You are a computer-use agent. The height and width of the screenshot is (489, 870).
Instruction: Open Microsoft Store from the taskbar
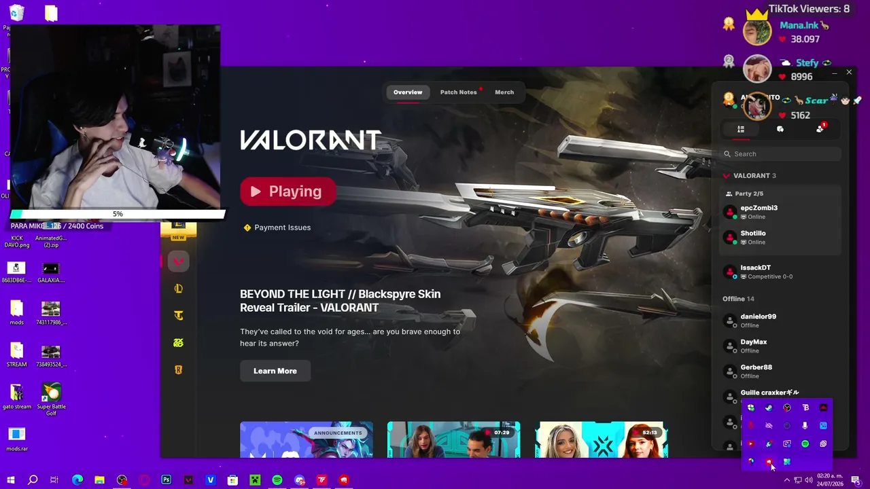tap(232, 480)
